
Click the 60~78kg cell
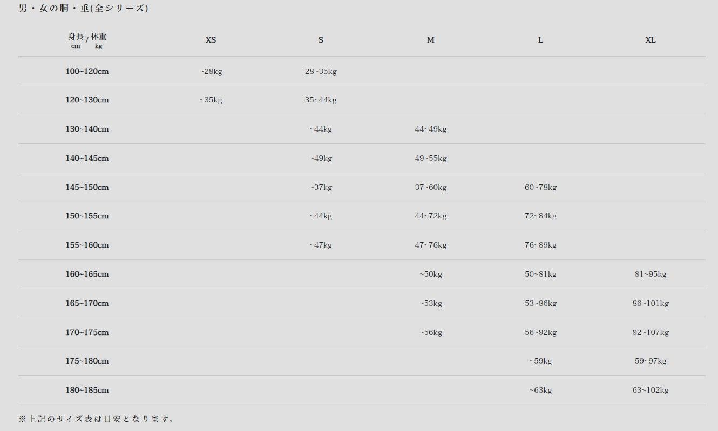pyautogui.click(x=540, y=187)
